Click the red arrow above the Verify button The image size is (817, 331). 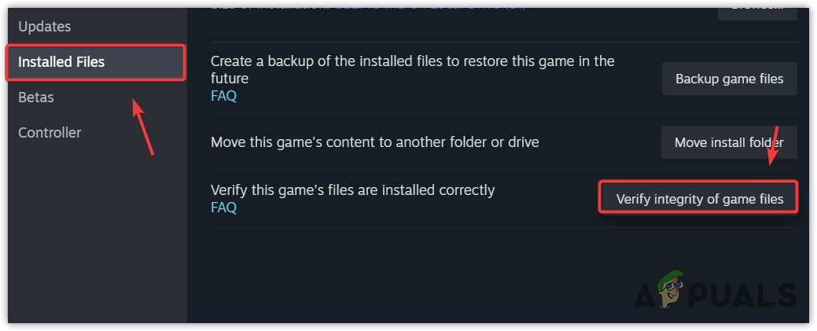pos(773,151)
